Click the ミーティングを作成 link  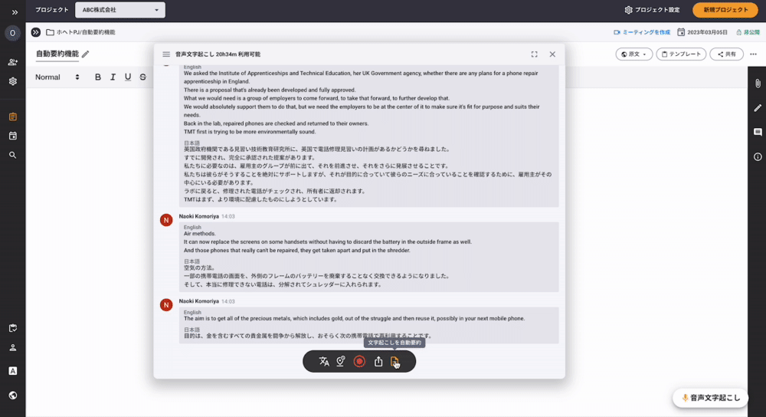click(x=642, y=32)
